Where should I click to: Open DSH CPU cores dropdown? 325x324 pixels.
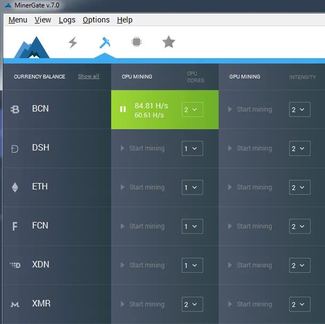[x=192, y=148]
